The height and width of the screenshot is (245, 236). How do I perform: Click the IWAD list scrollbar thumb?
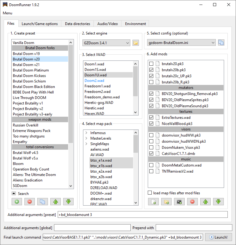point(136,81)
